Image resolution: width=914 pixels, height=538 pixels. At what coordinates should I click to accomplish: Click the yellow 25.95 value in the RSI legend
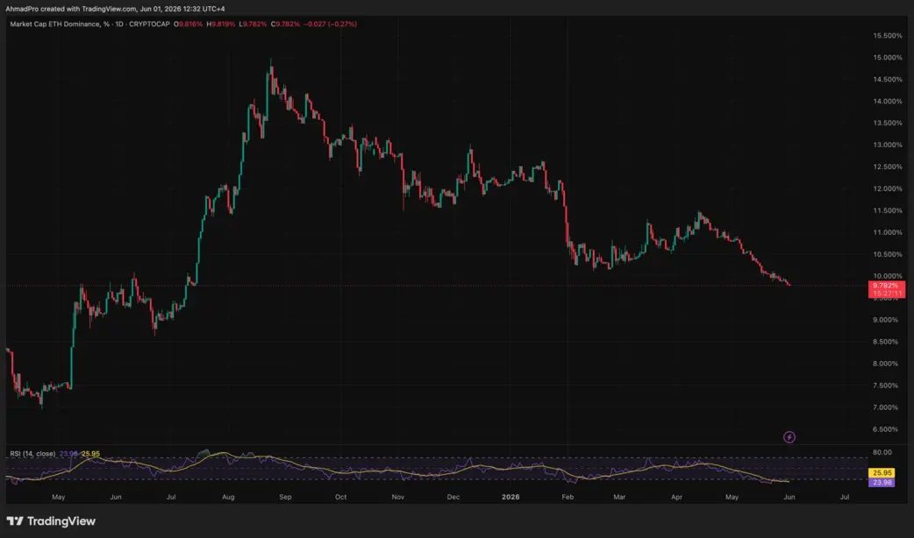pos(90,454)
